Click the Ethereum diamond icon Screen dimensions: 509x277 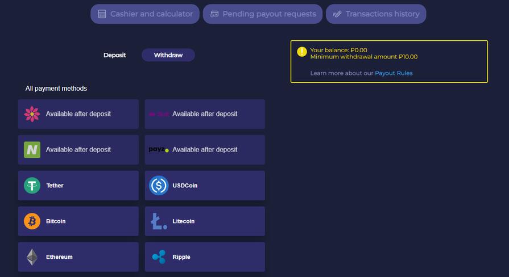32,257
